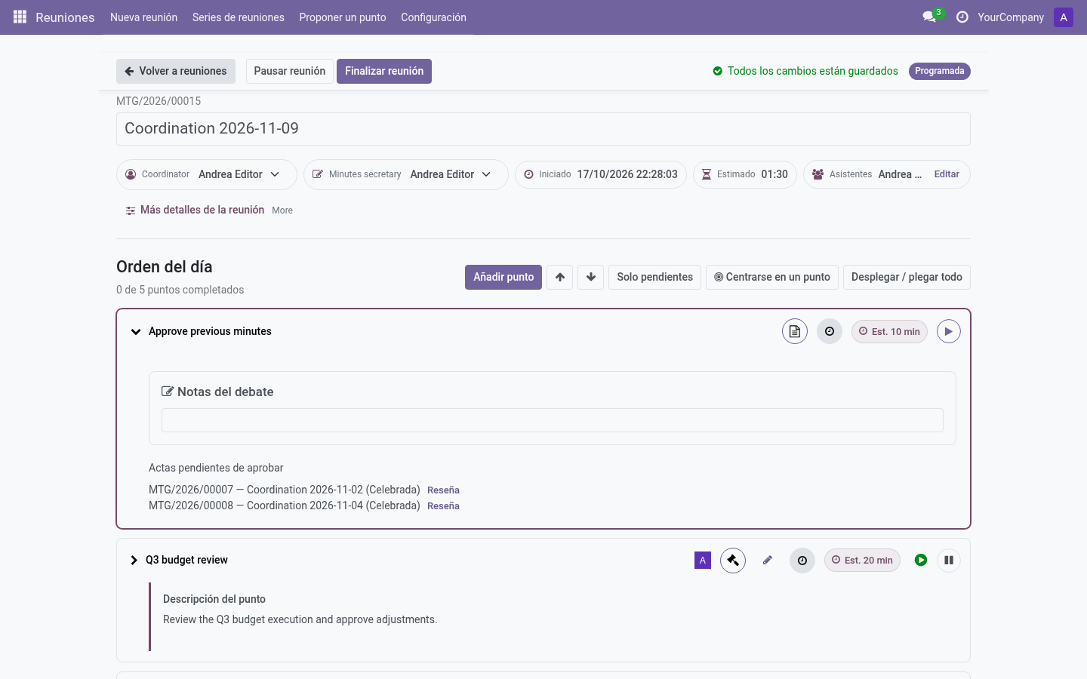Click Volver a reuniones button
This screenshot has height=679, width=1087.
(176, 71)
